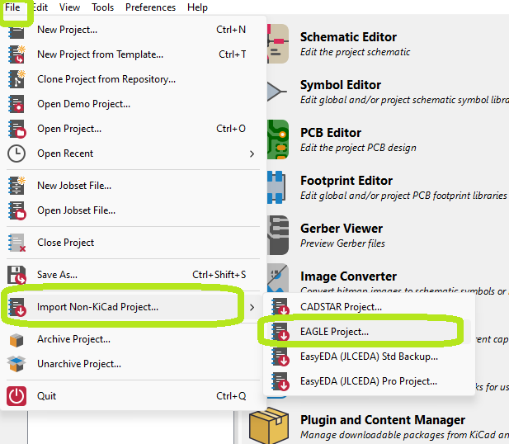Expand the Open Recent submenu arrow
This screenshot has height=444, width=509.
[252, 154]
